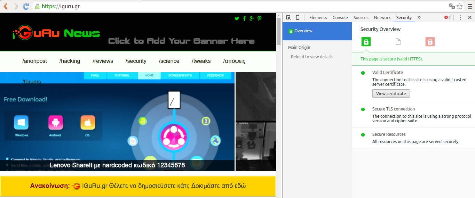Switch to the Console tab

pos(340,18)
